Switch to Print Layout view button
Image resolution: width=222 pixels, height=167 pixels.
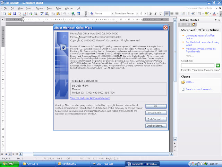pyautogui.click(x=9, y=154)
